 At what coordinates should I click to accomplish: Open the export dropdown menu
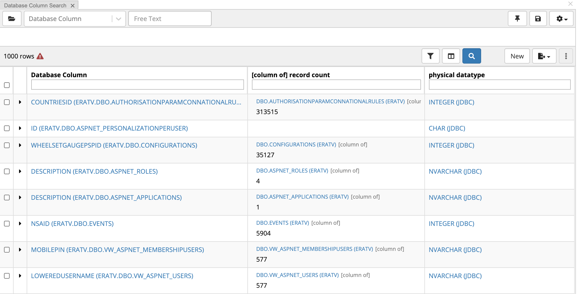pos(544,56)
